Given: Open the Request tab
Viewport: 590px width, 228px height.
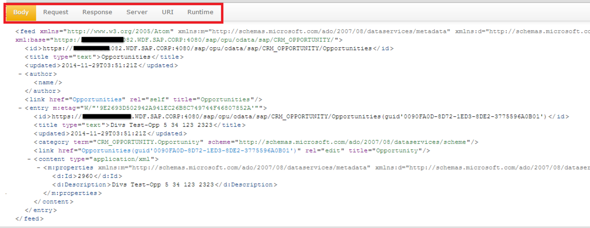Looking at the screenshot, I should (x=56, y=12).
